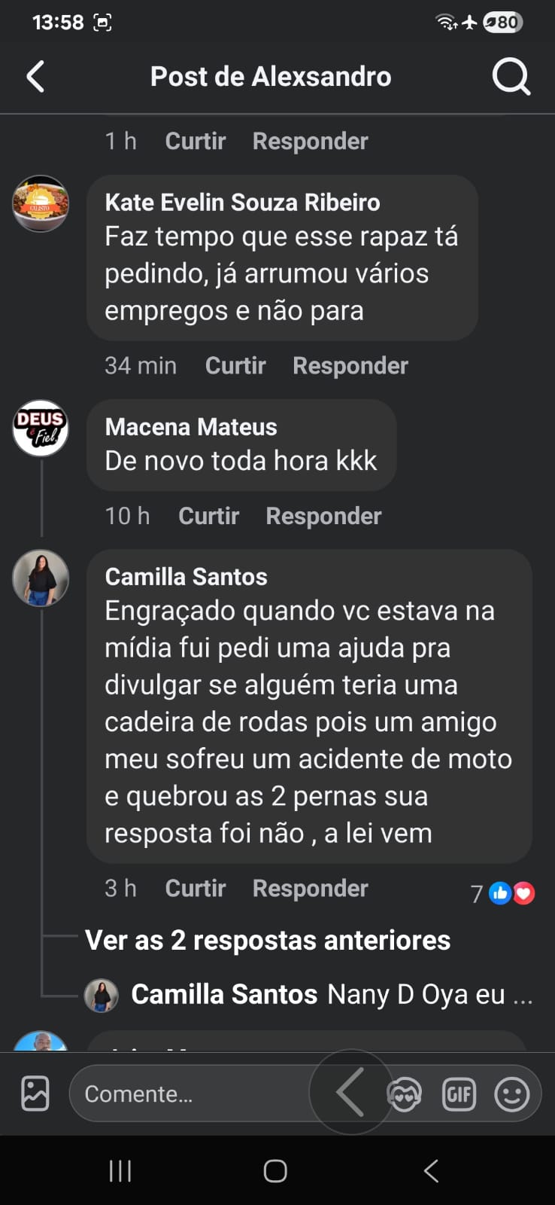The image size is (555, 1205).
Task: Open Macena Mateus' "Deus é Fiel" avatar
Action: (41, 428)
